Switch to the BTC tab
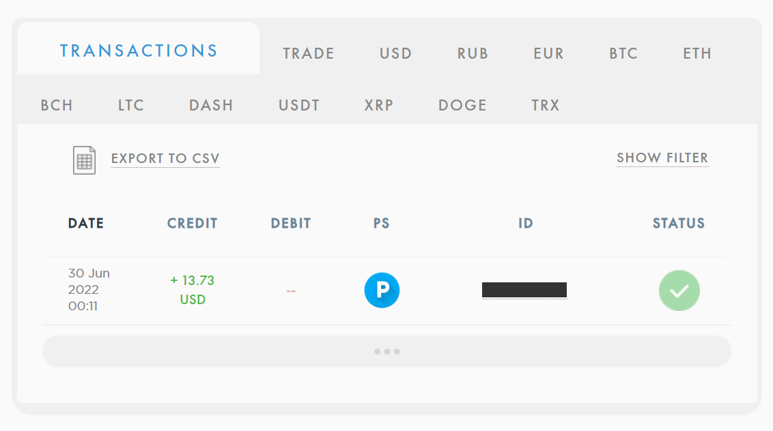 (622, 53)
